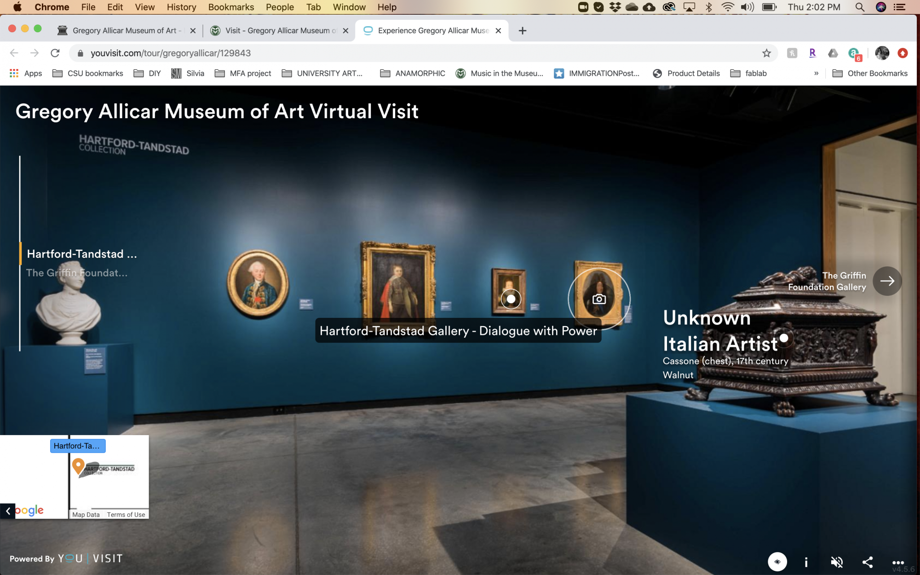
Task: Open Wi-Fi status in menu bar
Action: 728,7
